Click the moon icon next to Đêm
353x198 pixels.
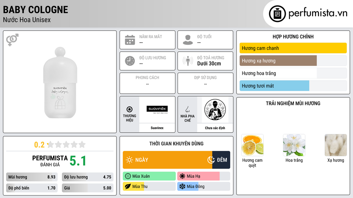(211, 160)
